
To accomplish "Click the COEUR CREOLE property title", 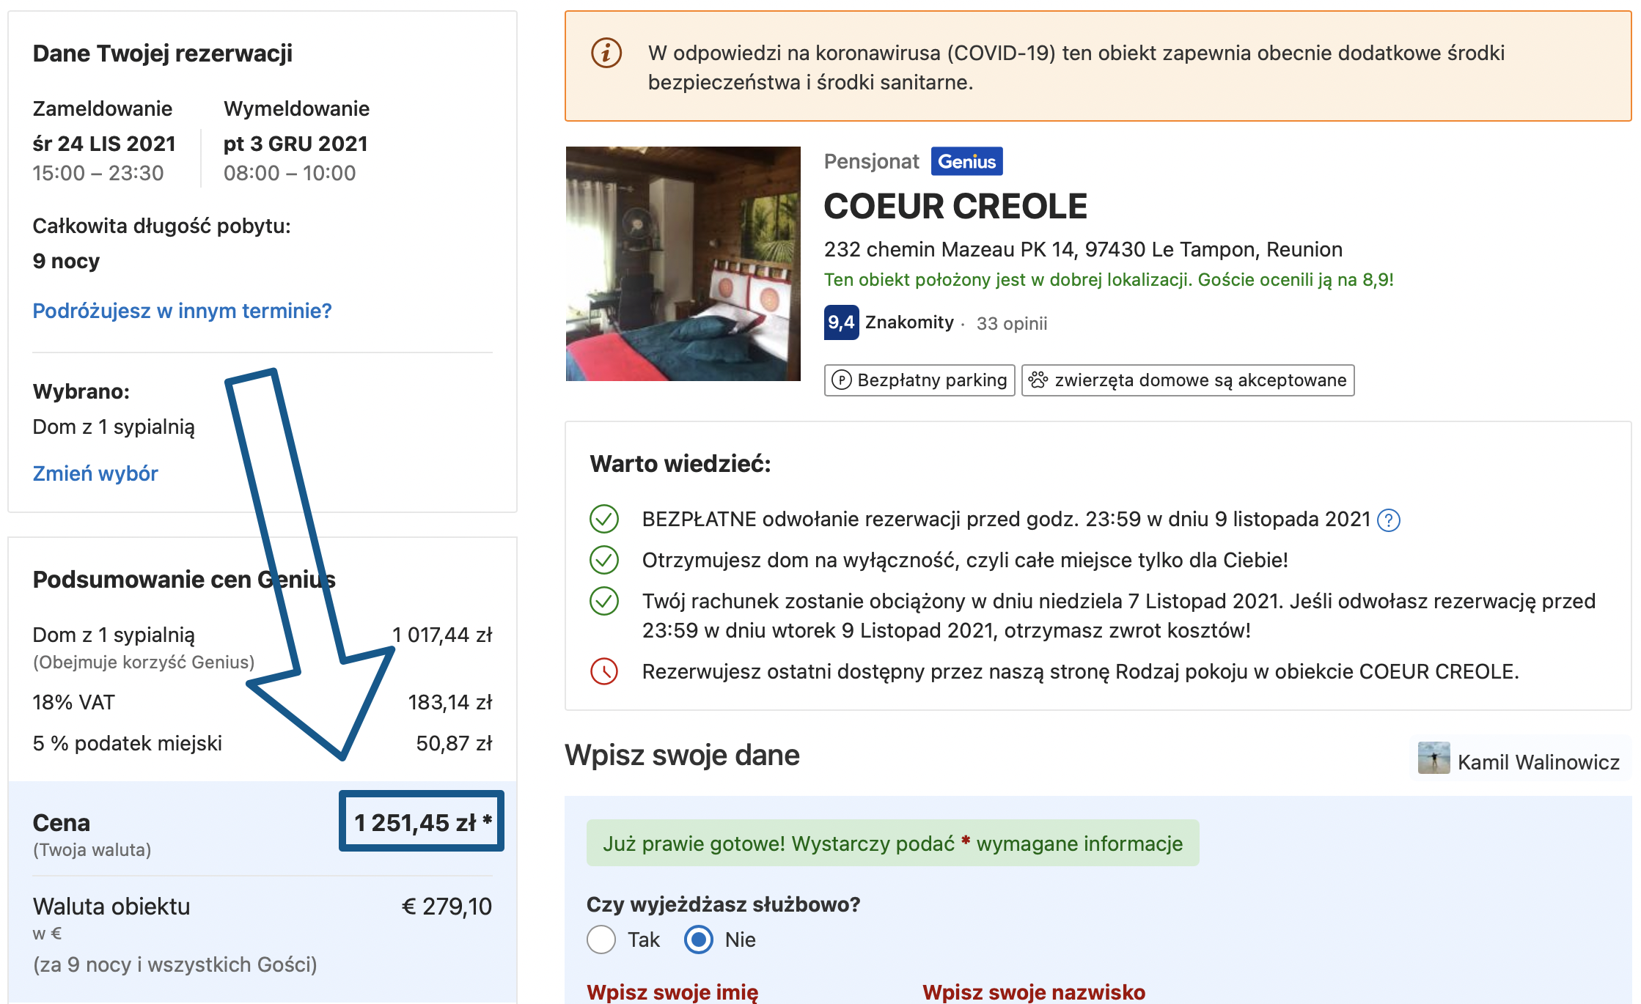I will click(x=955, y=207).
